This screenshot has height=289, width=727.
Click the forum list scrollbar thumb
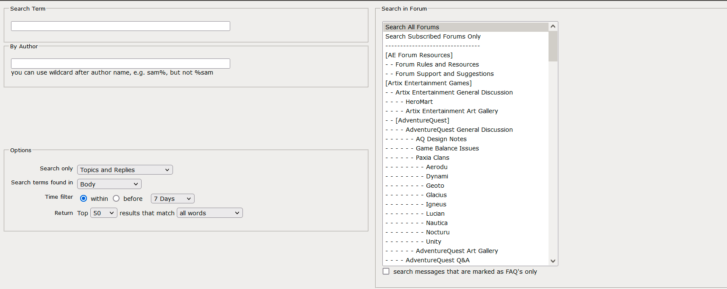pyautogui.click(x=553, y=46)
